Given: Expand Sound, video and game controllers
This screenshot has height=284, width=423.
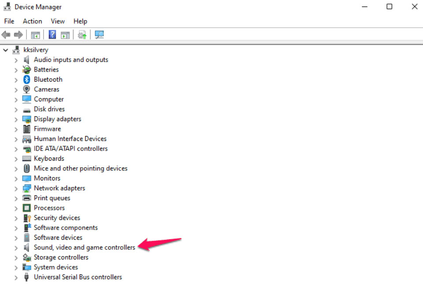Looking at the screenshot, I should pyautogui.click(x=16, y=248).
